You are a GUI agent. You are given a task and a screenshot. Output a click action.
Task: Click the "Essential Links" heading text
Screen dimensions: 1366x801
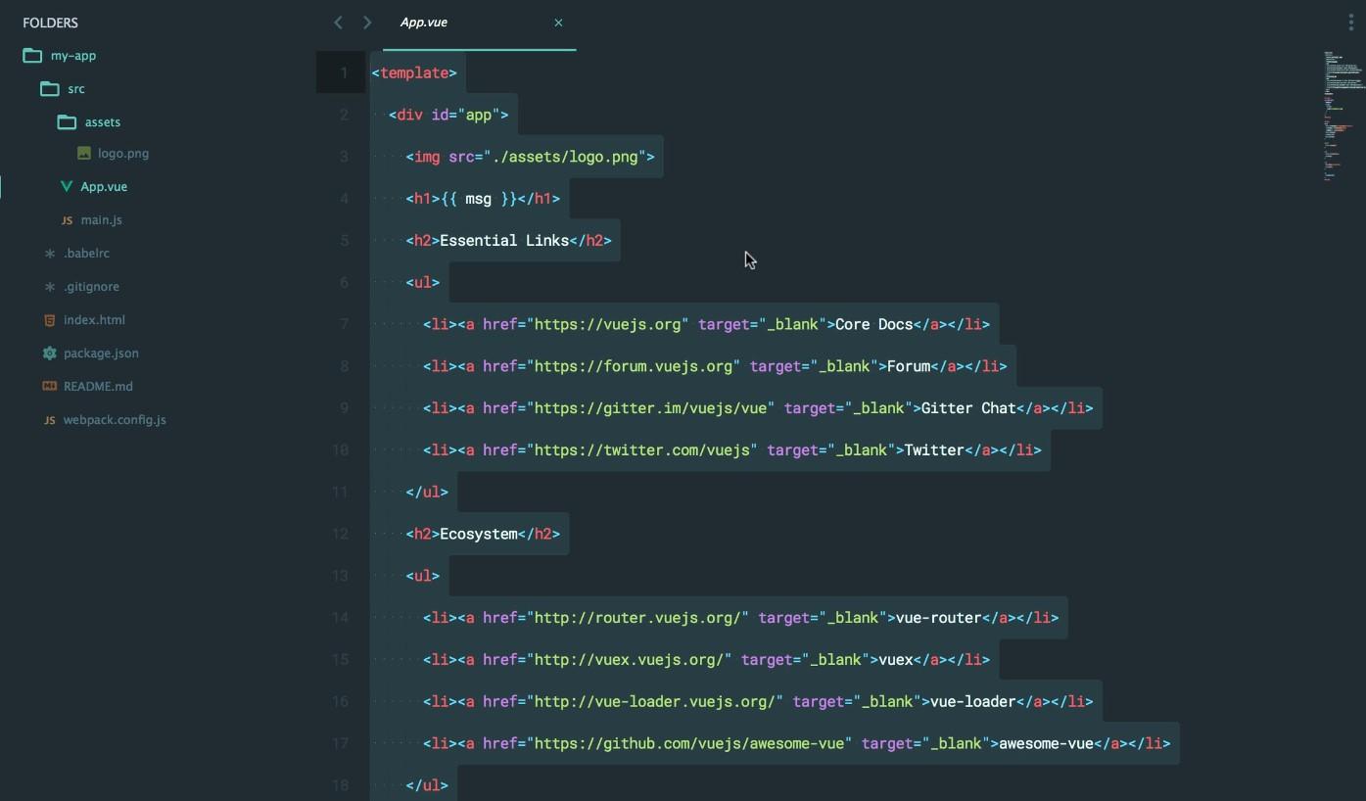(504, 241)
